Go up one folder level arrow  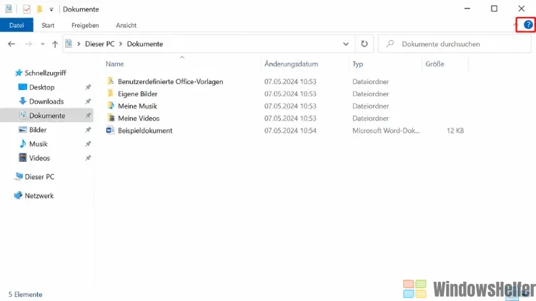(x=55, y=44)
